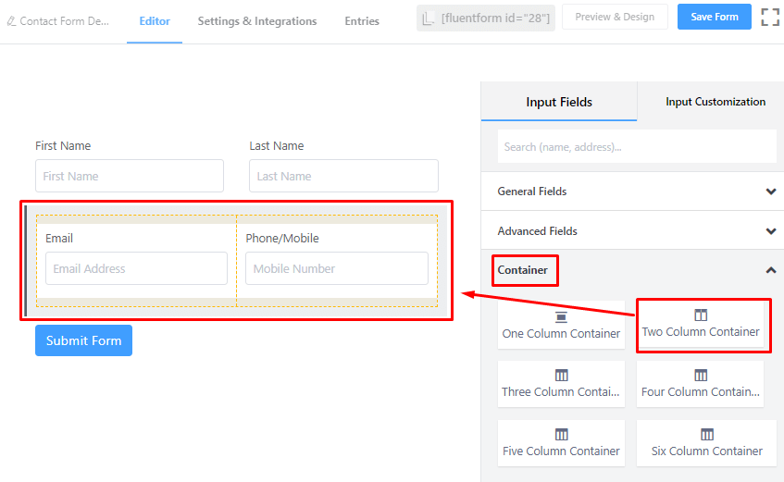Copy the fluentform shortcode icon
The image size is (784, 482).
428,18
